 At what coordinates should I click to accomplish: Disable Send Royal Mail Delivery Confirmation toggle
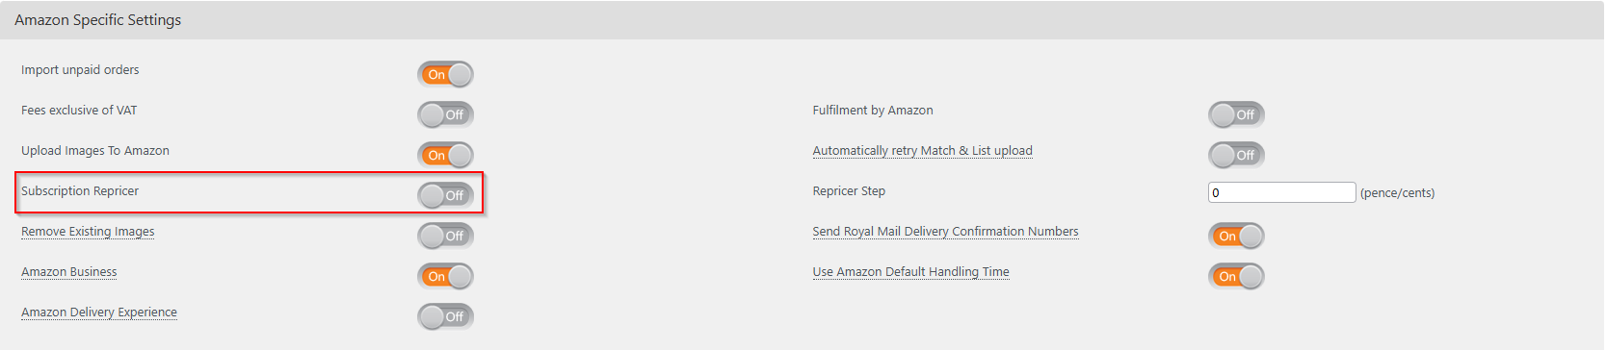(x=1236, y=236)
